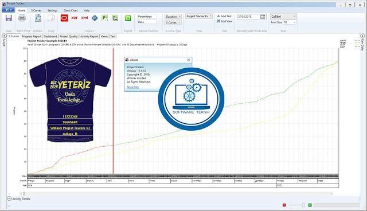This screenshot has width=367, height=211.
Task: Switch to the Dashboard tab
Action: pyautogui.click(x=50, y=37)
